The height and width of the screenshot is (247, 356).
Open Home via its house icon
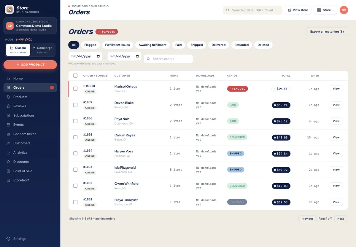[8, 79]
